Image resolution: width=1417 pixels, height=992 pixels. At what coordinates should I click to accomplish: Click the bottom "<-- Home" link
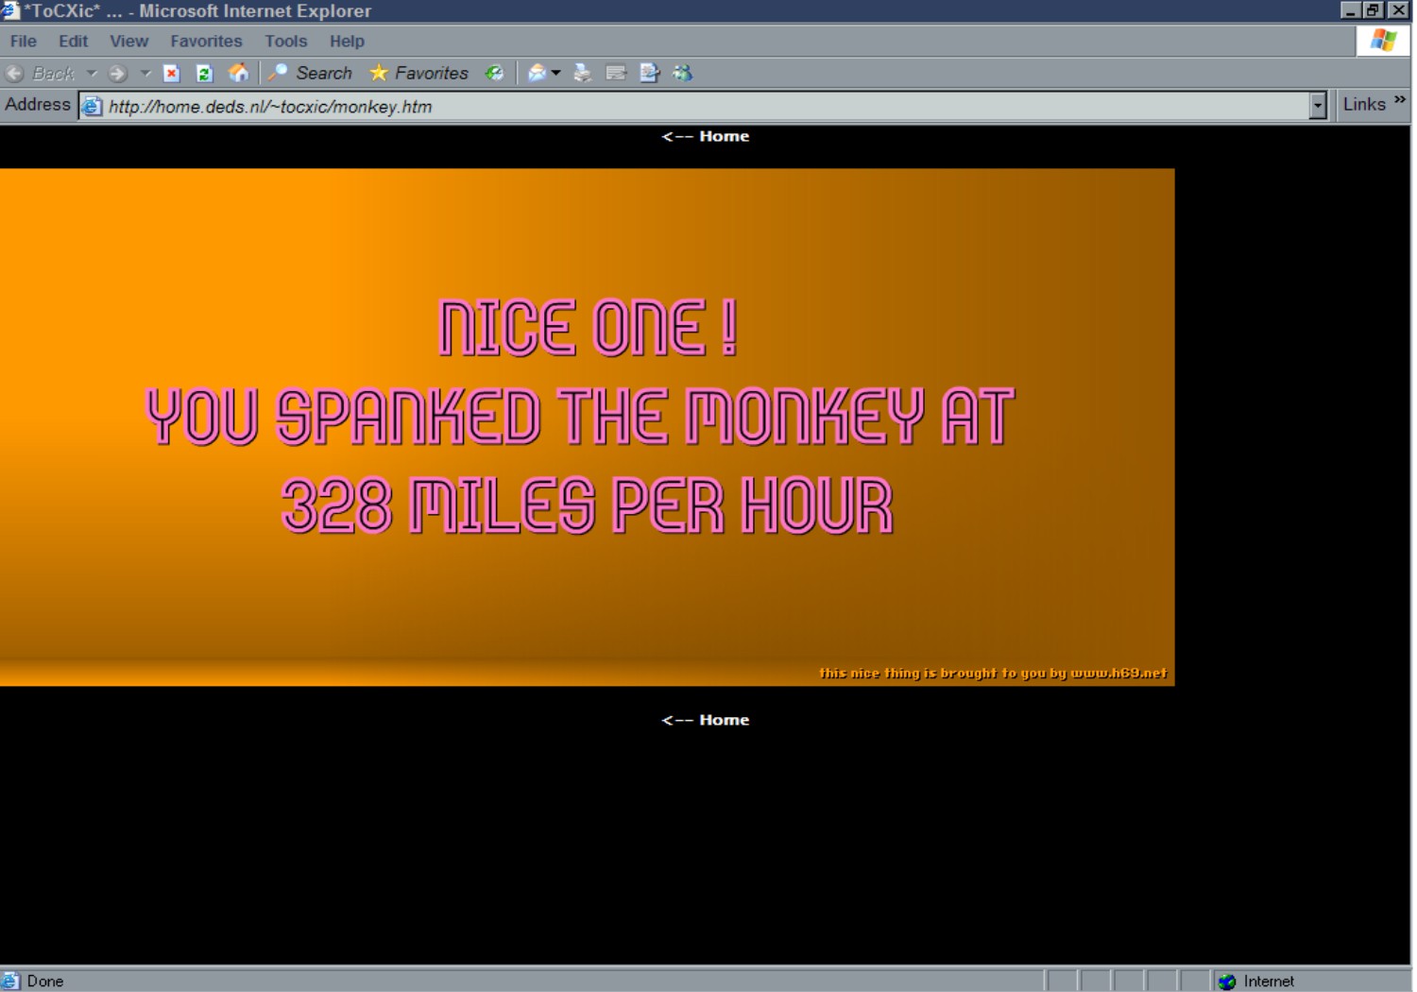click(706, 720)
